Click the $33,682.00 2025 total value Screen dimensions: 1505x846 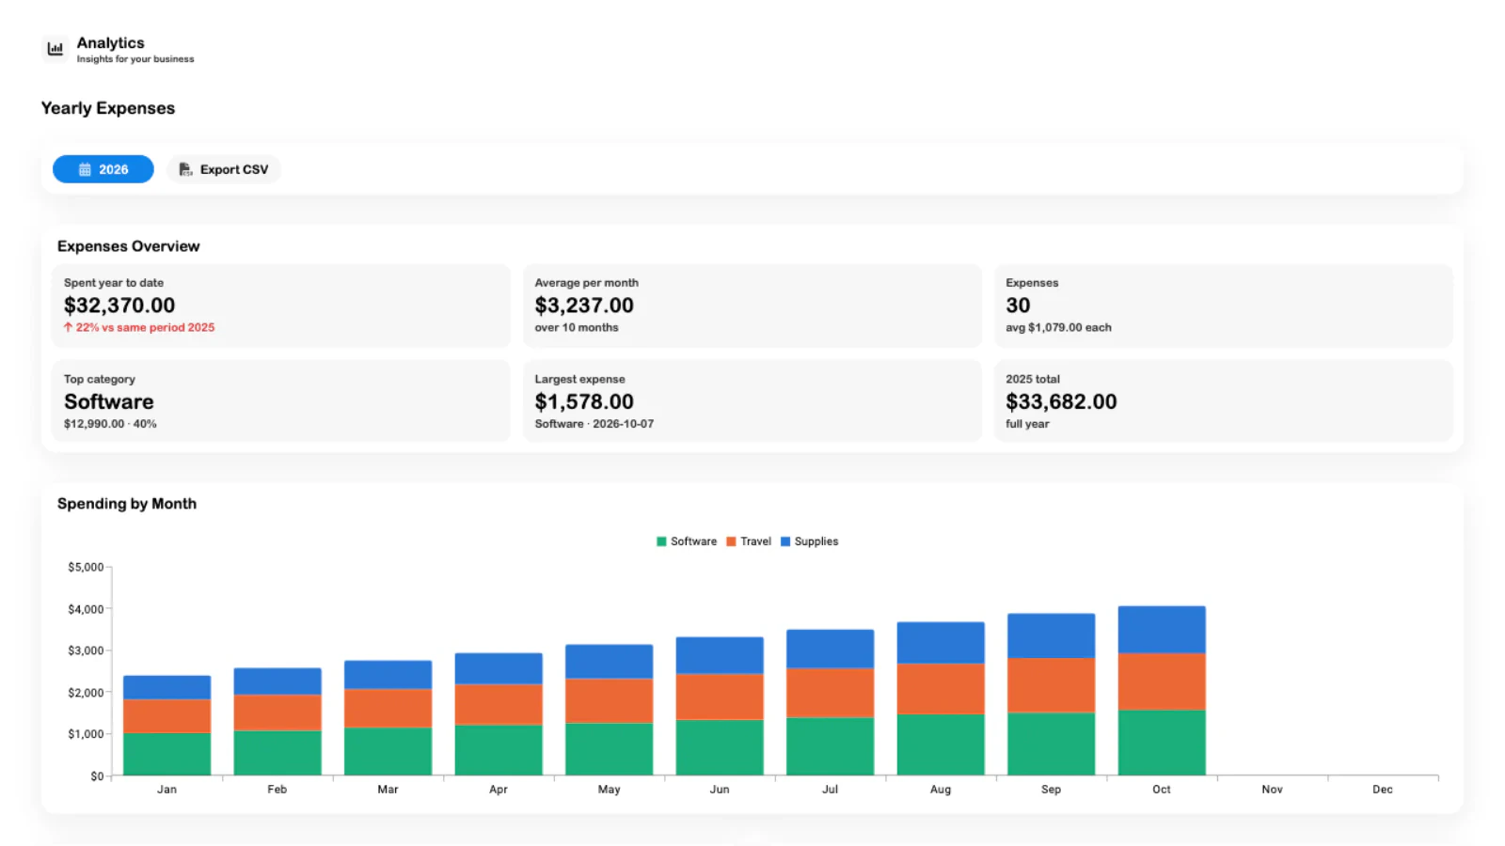point(1061,401)
